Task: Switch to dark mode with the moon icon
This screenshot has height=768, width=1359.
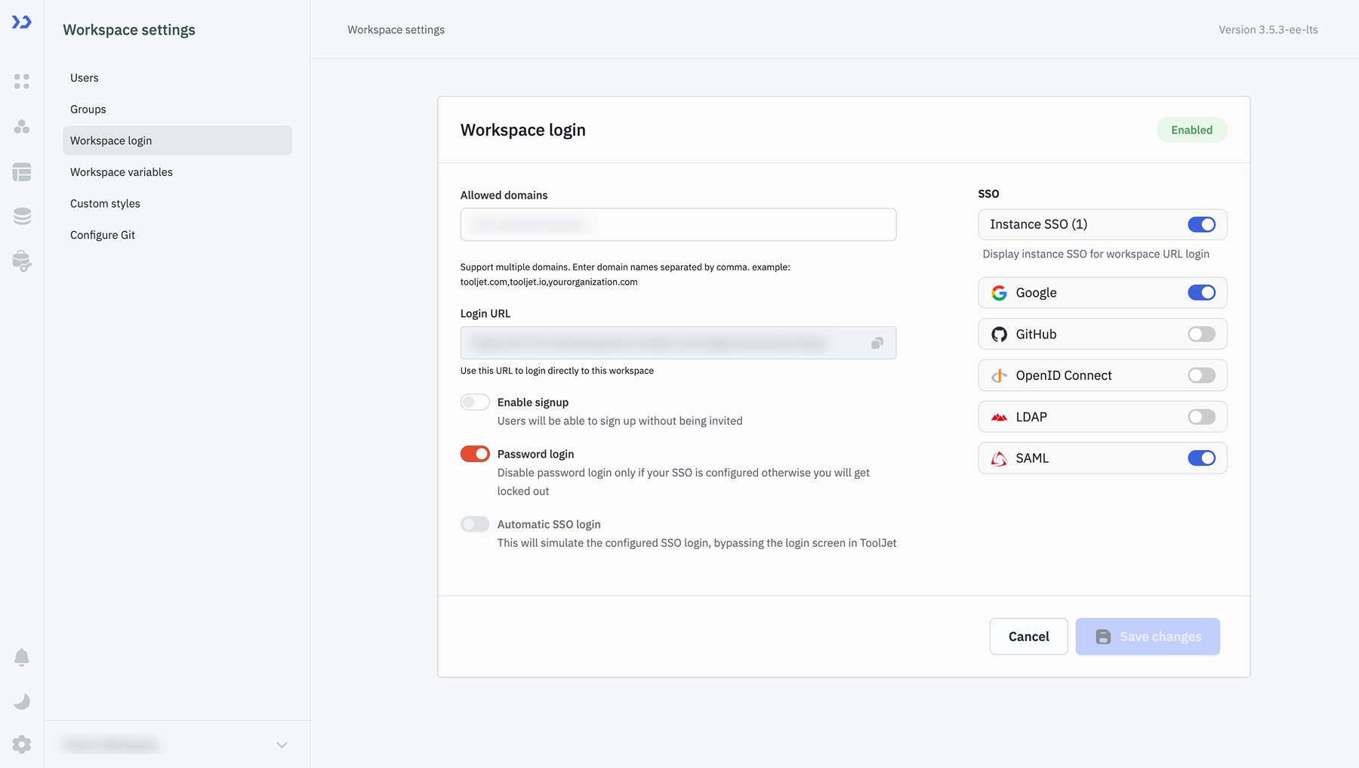Action: (x=22, y=701)
